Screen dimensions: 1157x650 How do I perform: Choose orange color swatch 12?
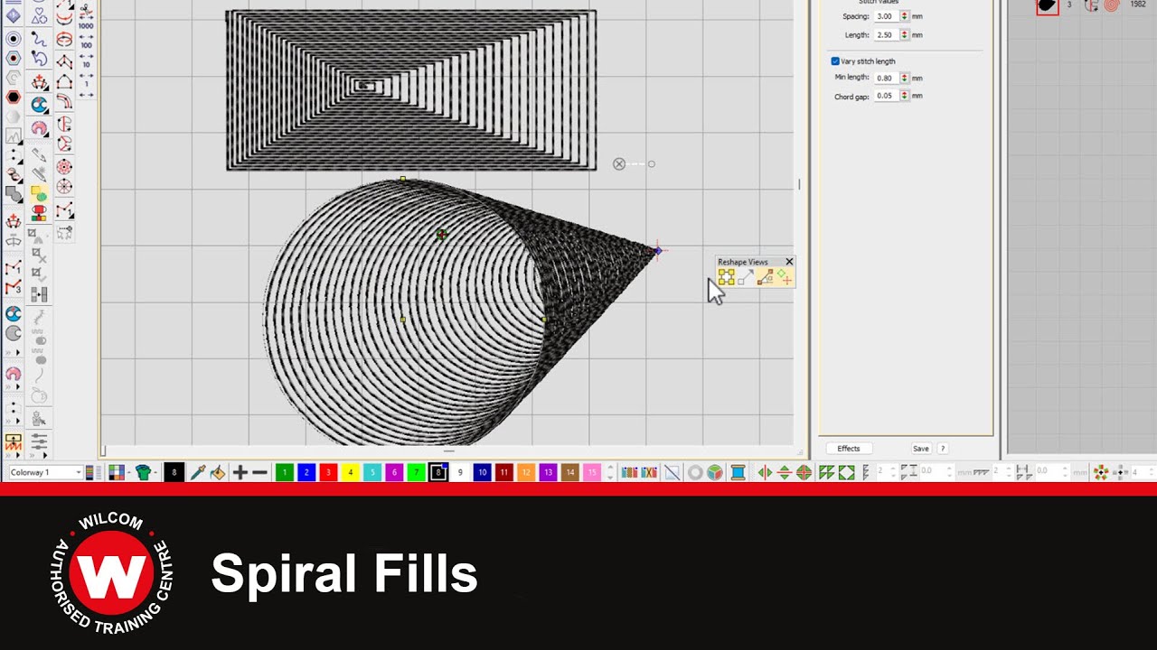click(526, 472)
